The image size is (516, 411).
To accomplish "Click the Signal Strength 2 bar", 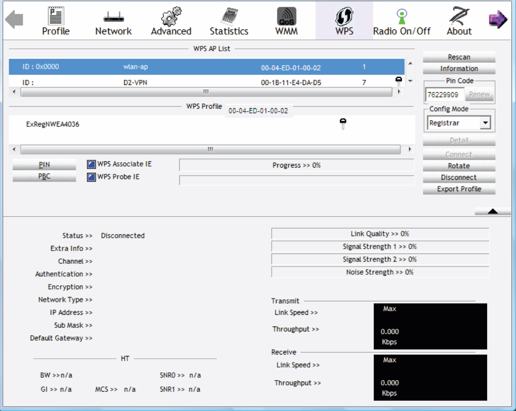I will (380, 259).
